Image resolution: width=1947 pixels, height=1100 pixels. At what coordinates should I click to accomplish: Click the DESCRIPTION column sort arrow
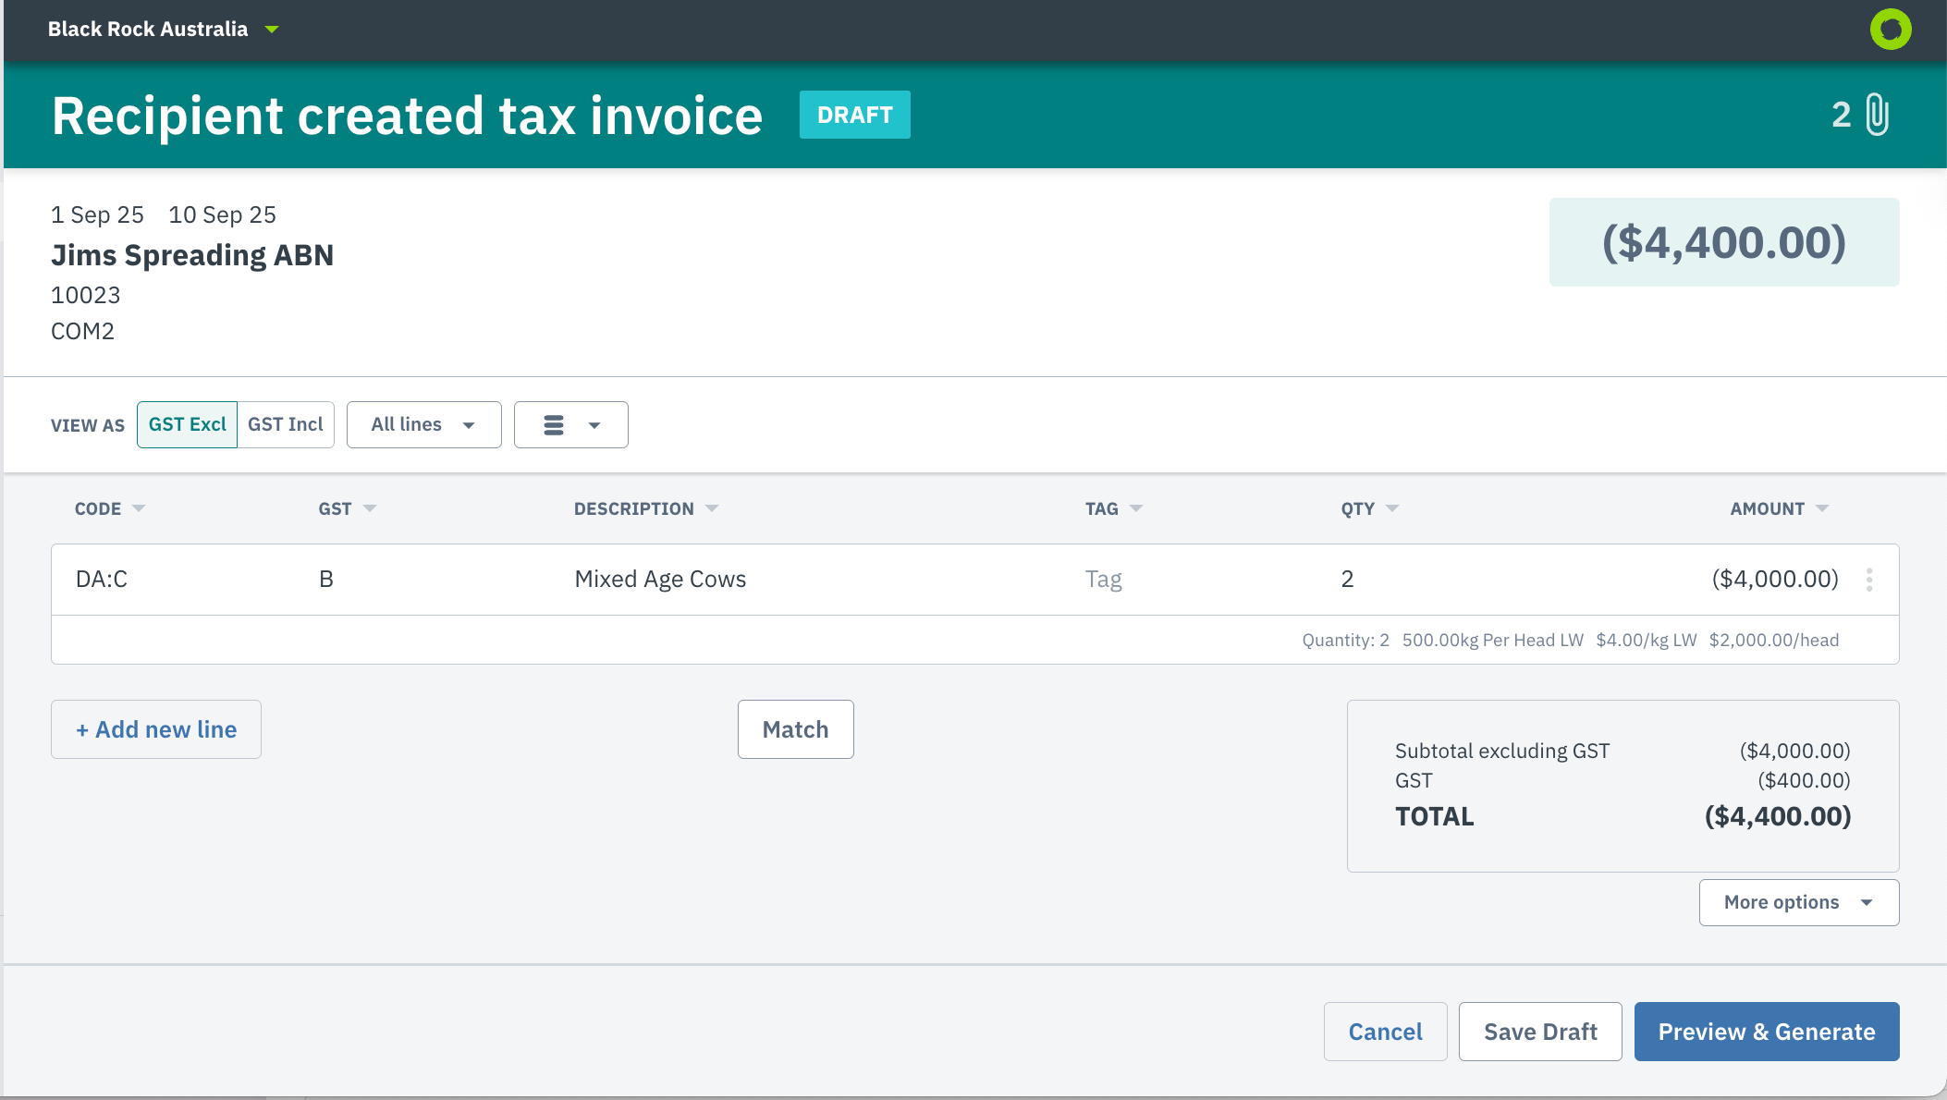tap(712, 509)
